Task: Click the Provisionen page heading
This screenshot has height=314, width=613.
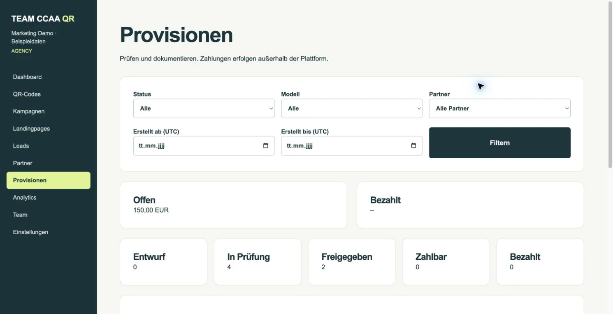Action: pos(176,35)
